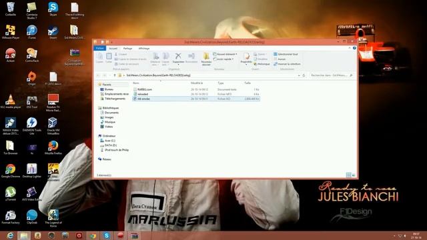
Task: Launch Oracle VM VirtualBox from the desktop
Action: click(x=53, y=126)
